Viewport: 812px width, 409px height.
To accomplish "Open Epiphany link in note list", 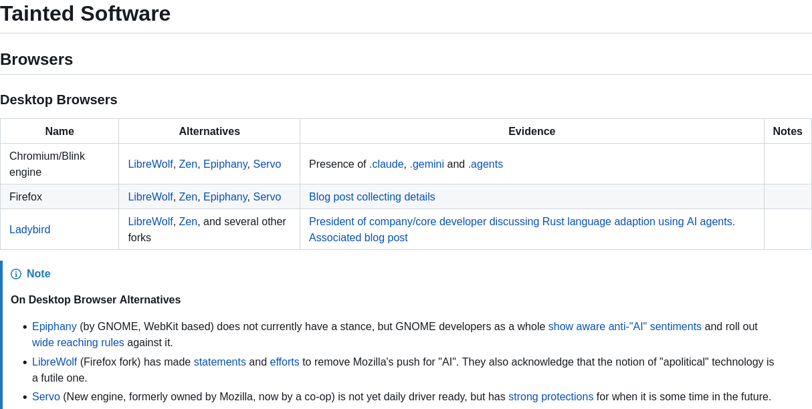I will click(54, 326).
